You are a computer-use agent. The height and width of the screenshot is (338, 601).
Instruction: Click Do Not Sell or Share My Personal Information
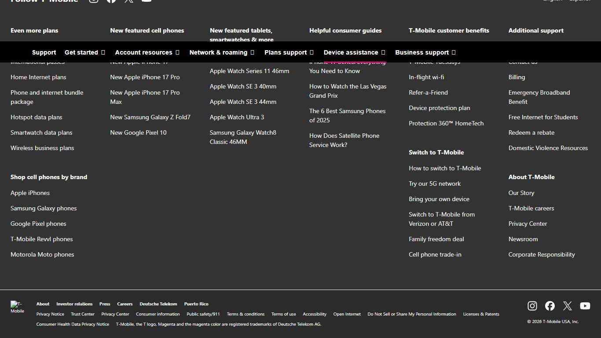[412, 314]
